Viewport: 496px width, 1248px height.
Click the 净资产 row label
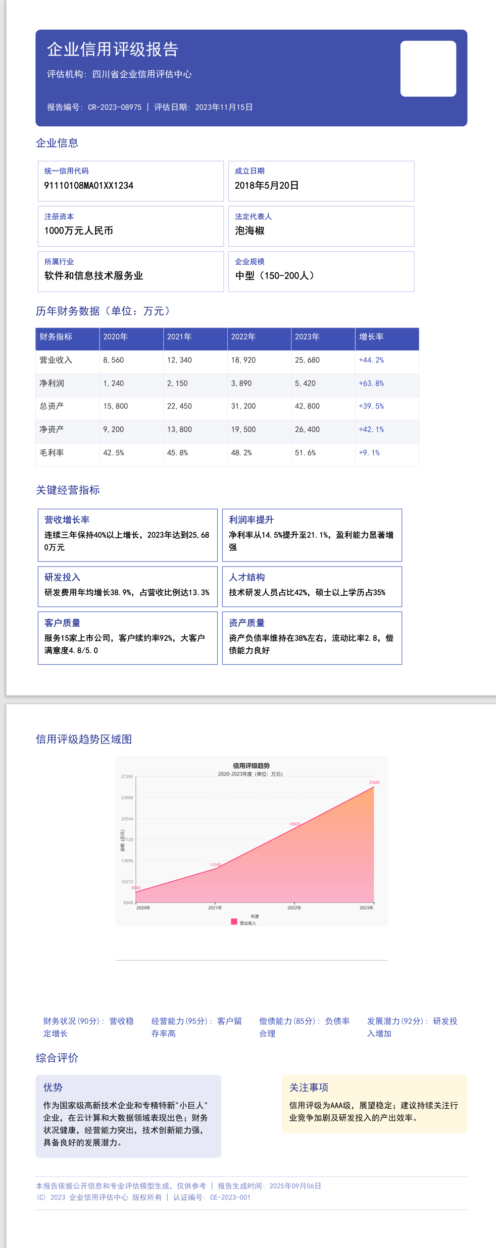tap(51, 430)
